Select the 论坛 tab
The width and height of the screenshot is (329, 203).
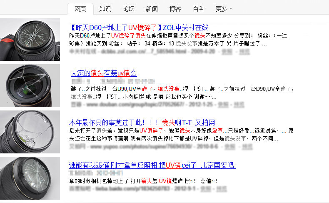coord(128,9)
